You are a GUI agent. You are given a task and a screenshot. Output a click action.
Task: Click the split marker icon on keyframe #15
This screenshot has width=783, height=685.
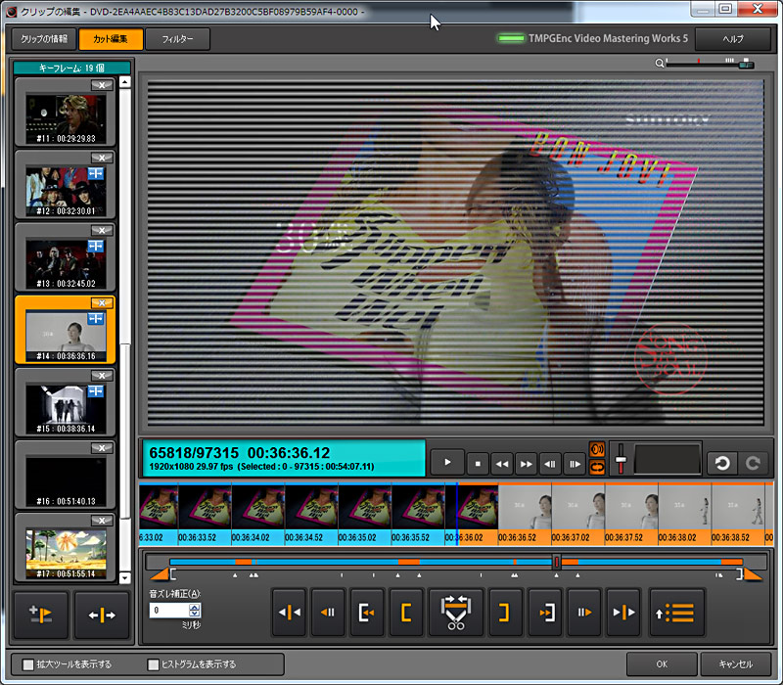click(x=96, y=390)
